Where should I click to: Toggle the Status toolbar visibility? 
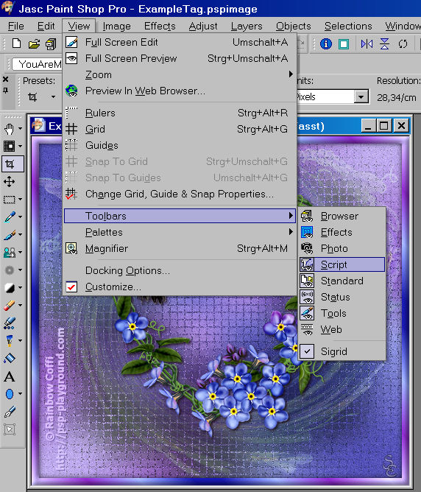(x=342, y=297)
